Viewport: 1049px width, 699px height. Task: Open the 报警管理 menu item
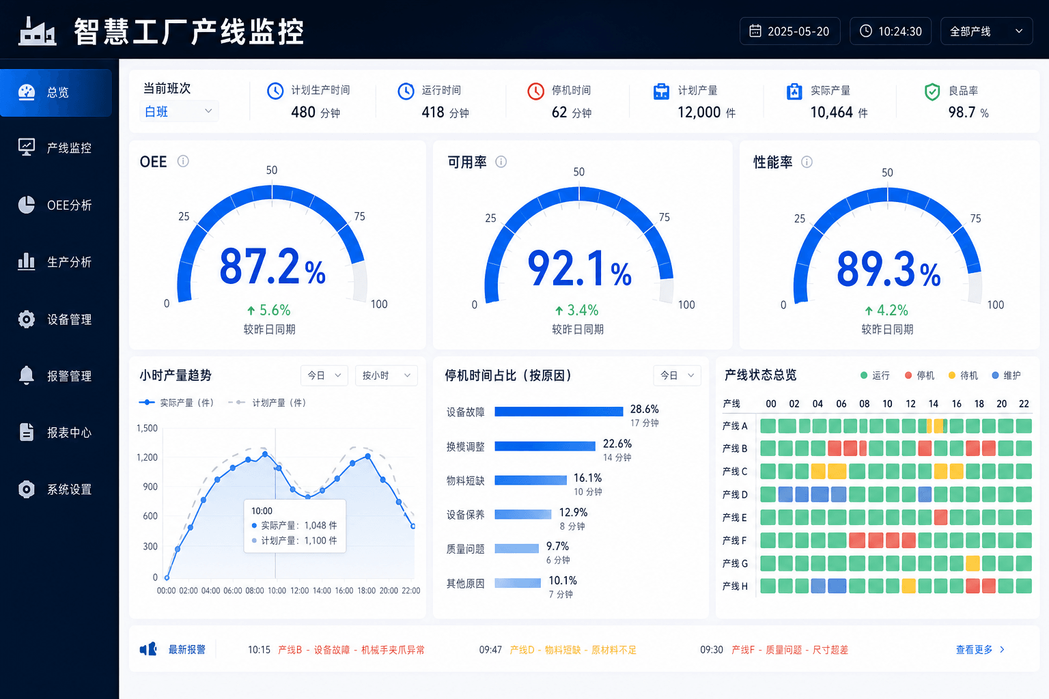point(56,375)
